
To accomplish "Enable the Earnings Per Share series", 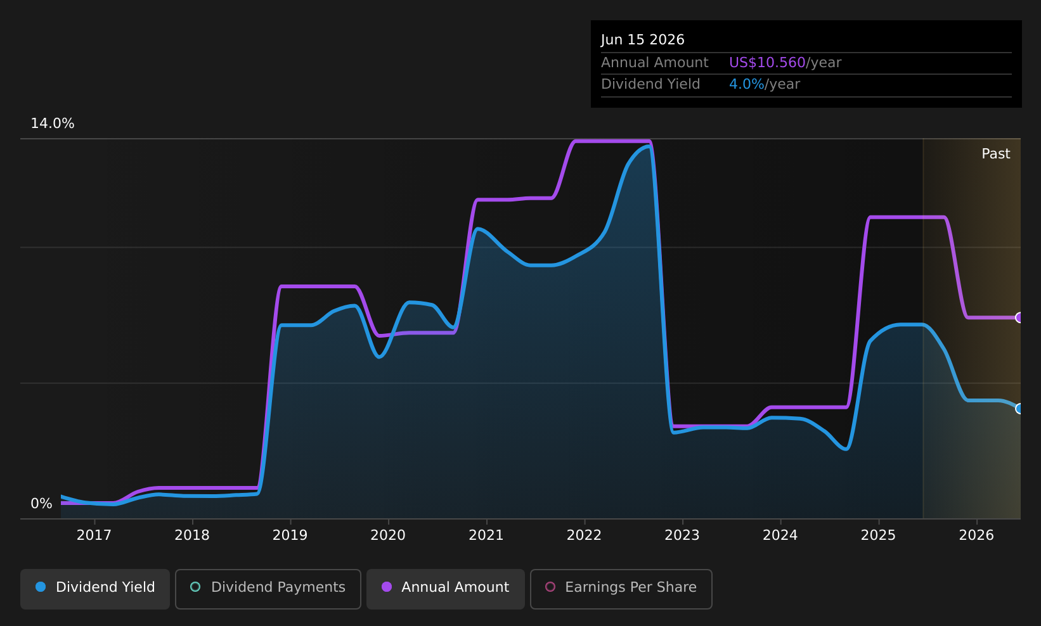I will coord(621,589).
